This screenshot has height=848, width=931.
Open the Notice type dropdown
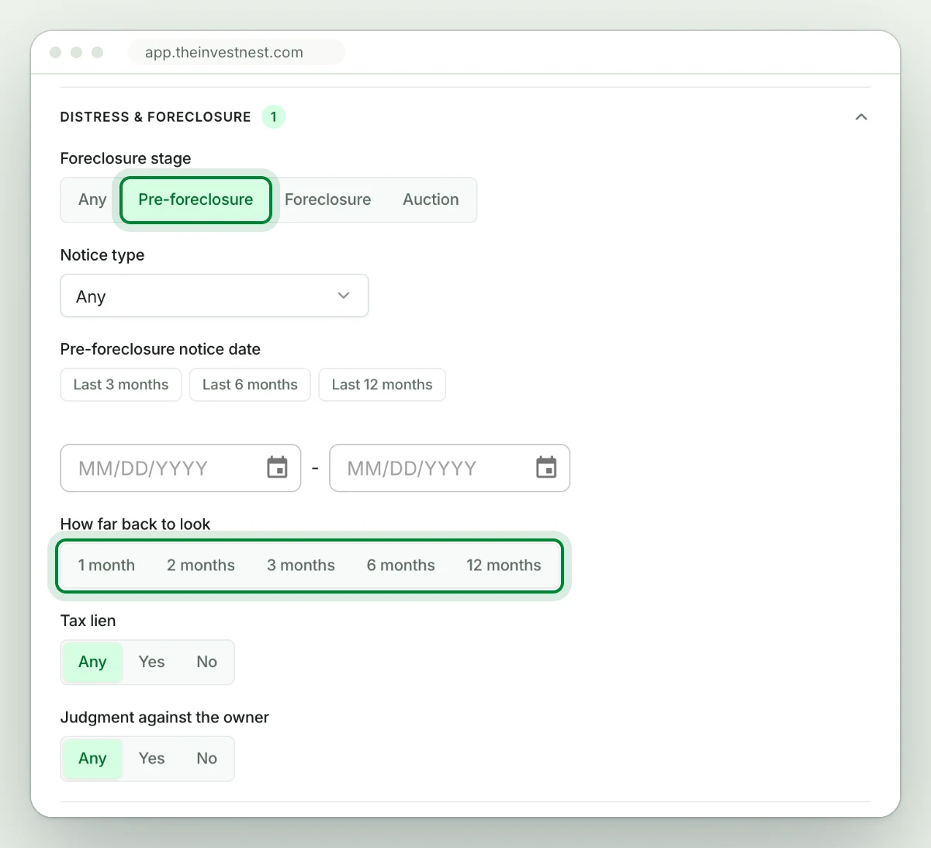pos(214,296)
